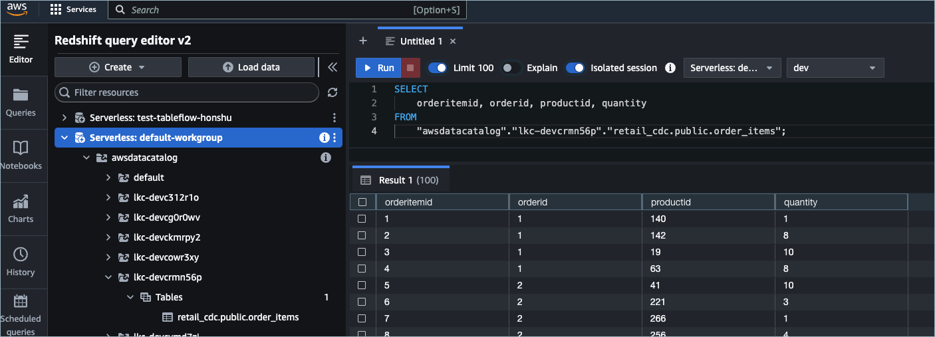Screen dimensions: 935x337
Task: Open the Notebooks sidebar panel
Action: pyautogui.click(x=21, y=155)
